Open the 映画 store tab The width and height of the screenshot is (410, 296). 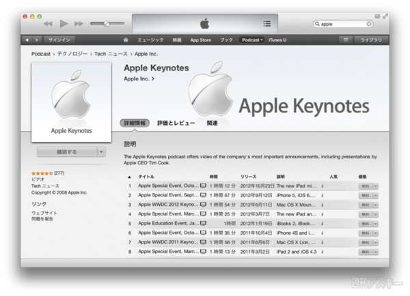coord(177,40)
